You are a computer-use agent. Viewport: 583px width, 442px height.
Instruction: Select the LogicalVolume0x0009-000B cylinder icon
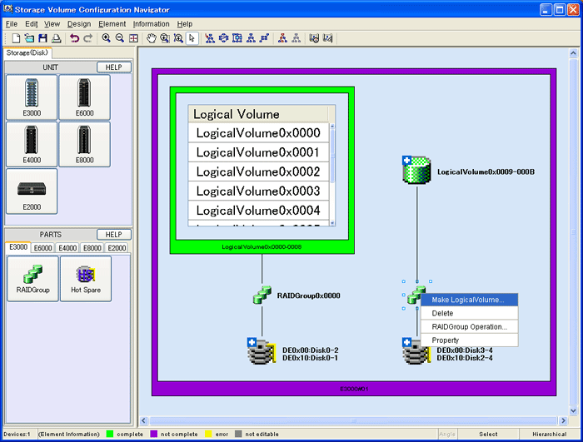417,171
